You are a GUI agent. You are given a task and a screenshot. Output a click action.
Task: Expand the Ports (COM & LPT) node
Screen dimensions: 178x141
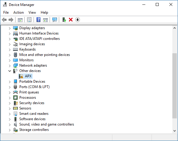(x=10, y=87)
